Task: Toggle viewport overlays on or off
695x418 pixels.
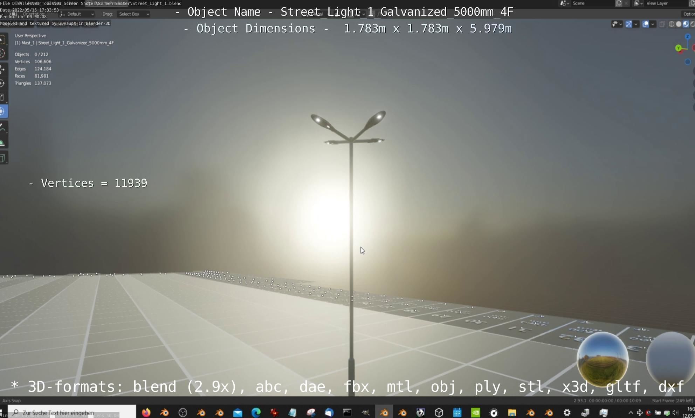Action: [645, 24]
